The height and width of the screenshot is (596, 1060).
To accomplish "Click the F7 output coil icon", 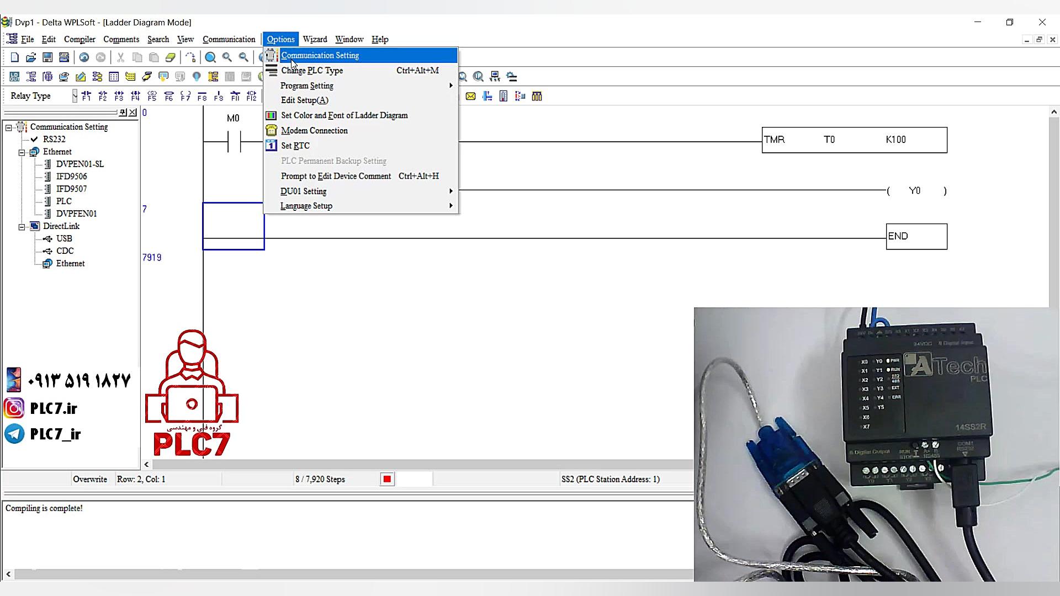I will 185,96.
